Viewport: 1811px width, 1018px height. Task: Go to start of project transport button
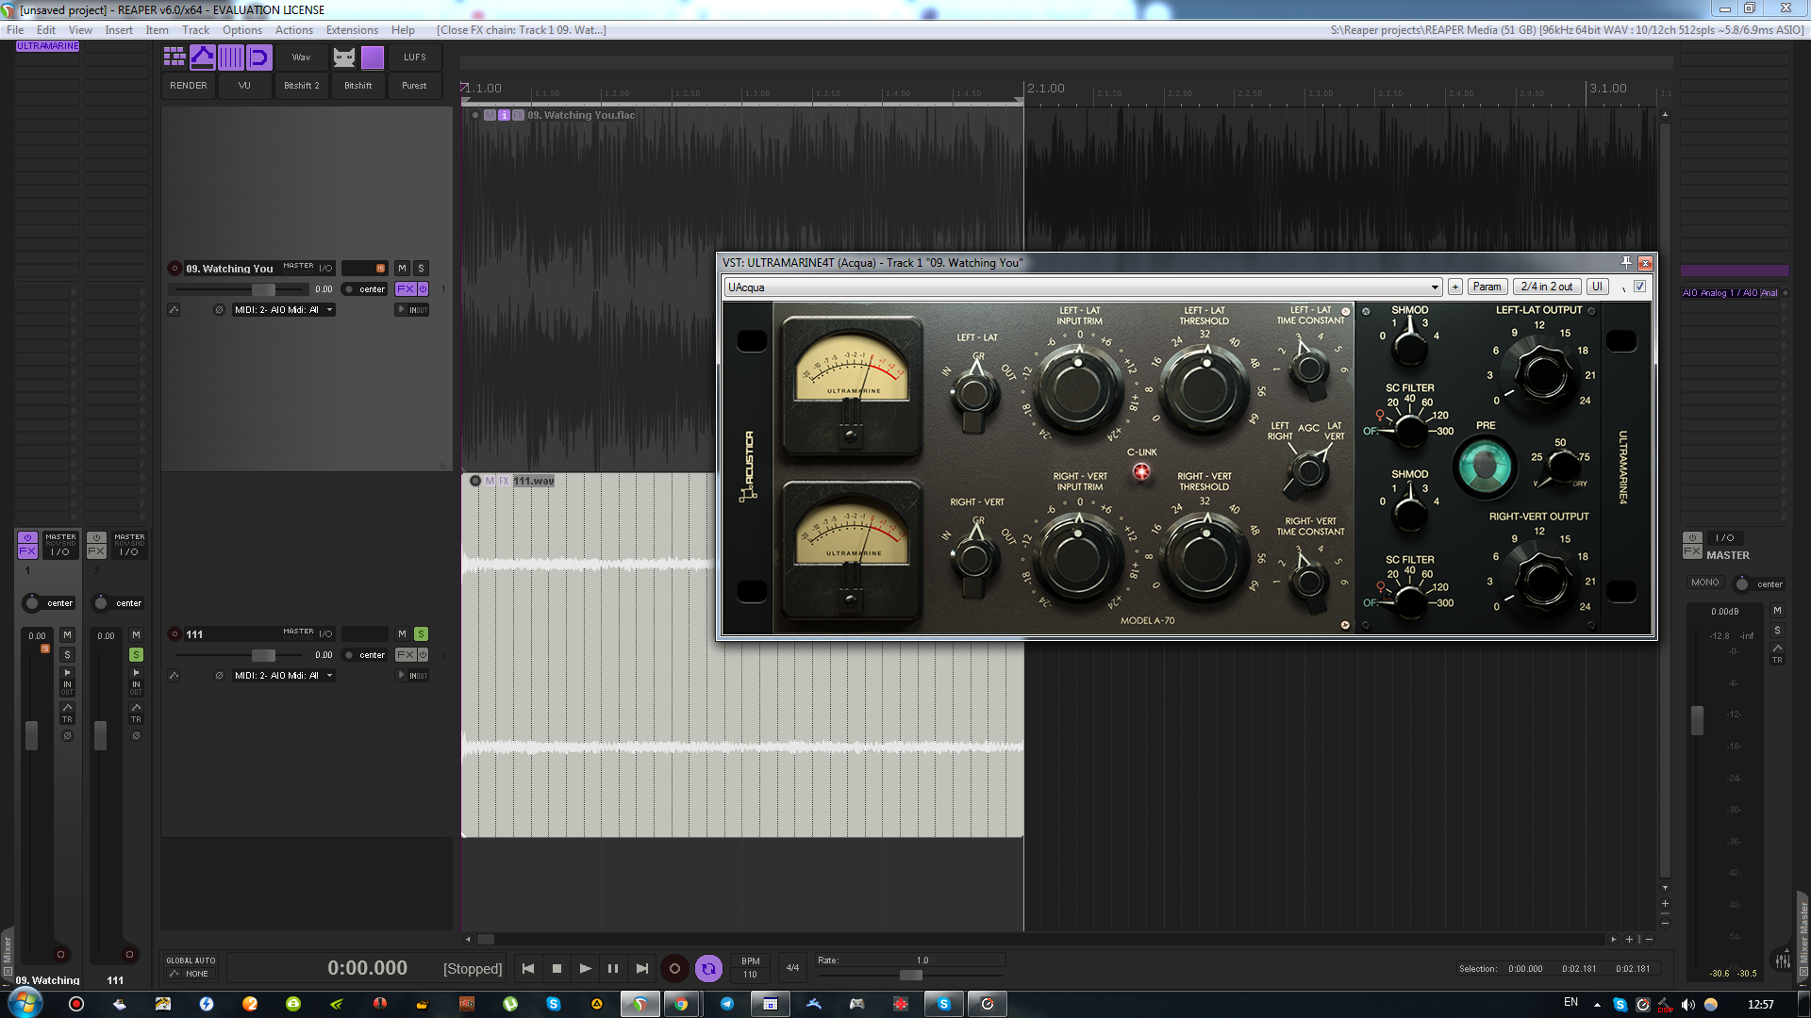528,968
